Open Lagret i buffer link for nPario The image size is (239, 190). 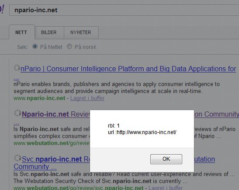coord(87,98)
